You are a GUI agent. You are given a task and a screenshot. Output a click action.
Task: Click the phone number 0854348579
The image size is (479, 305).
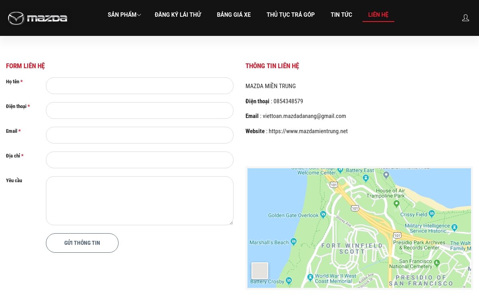(x=288, y=101)
